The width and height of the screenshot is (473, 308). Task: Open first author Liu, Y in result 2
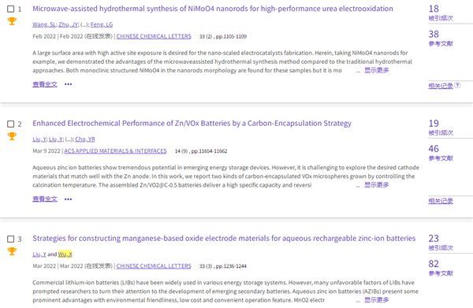(39, 139)
